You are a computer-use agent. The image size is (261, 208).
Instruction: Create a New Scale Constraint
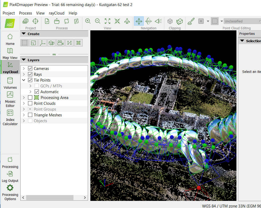(34, 43)
